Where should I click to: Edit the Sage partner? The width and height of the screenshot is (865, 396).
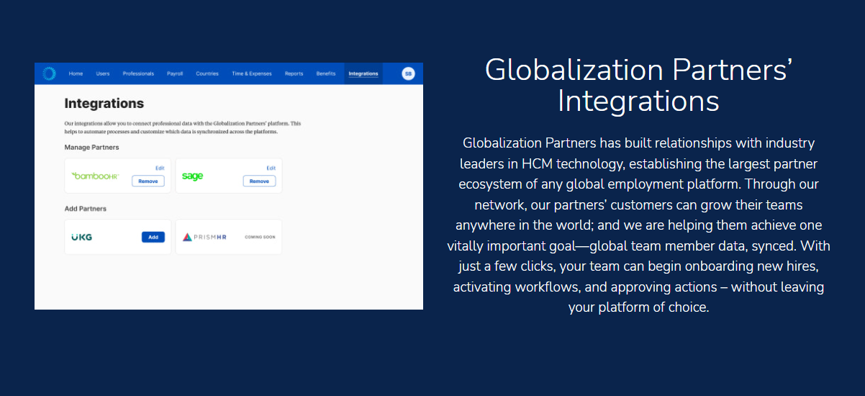(271, 168)
